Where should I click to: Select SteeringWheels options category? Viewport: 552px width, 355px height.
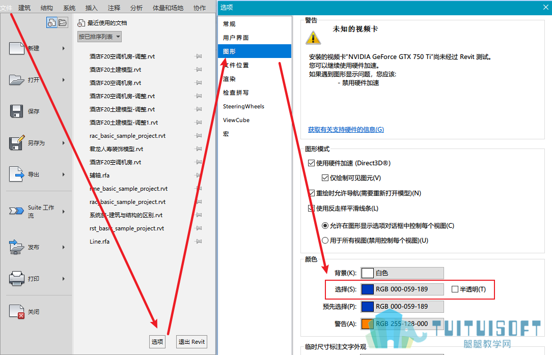click(x=255, y=106)
